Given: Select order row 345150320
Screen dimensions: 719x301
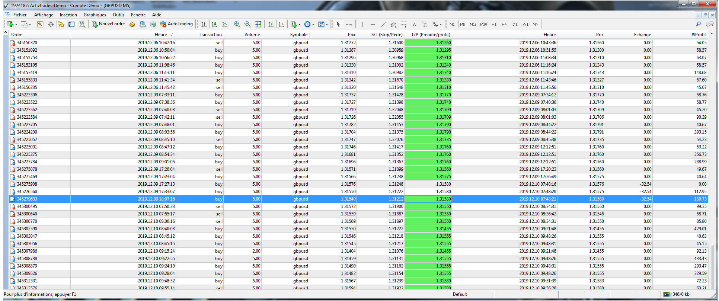Looking at the screenshot, I should (x=358, y=43).
